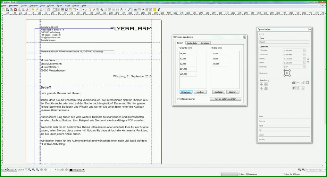The height and width of the screenshot is (177, 327).
Task: Open the Datei menu
Action: (x=4, y=6)
